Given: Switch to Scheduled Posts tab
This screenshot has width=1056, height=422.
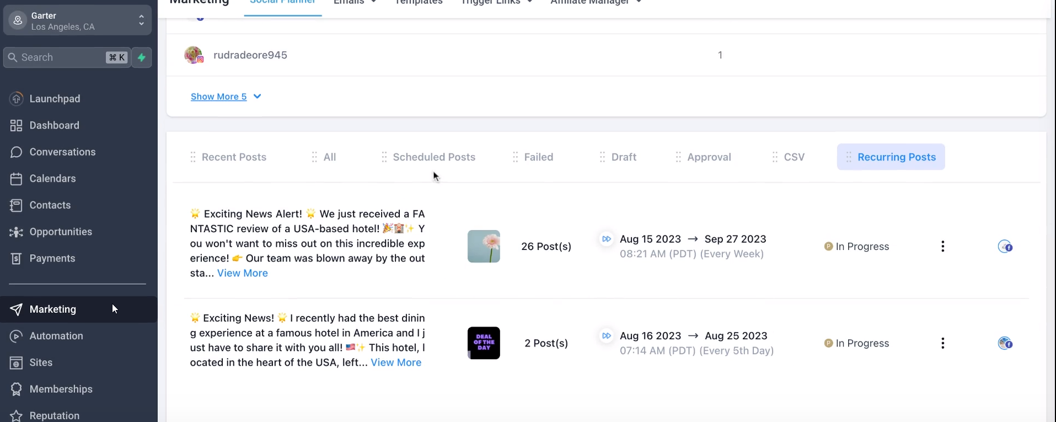Looking at the screenshot, I should [434, 157].
